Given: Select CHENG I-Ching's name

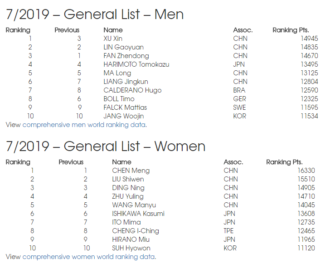Looking at the screenshot, I should [x=136, y=231].
